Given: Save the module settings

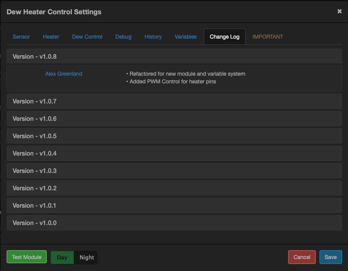Looking at the screenshot, I should (331, 257).
